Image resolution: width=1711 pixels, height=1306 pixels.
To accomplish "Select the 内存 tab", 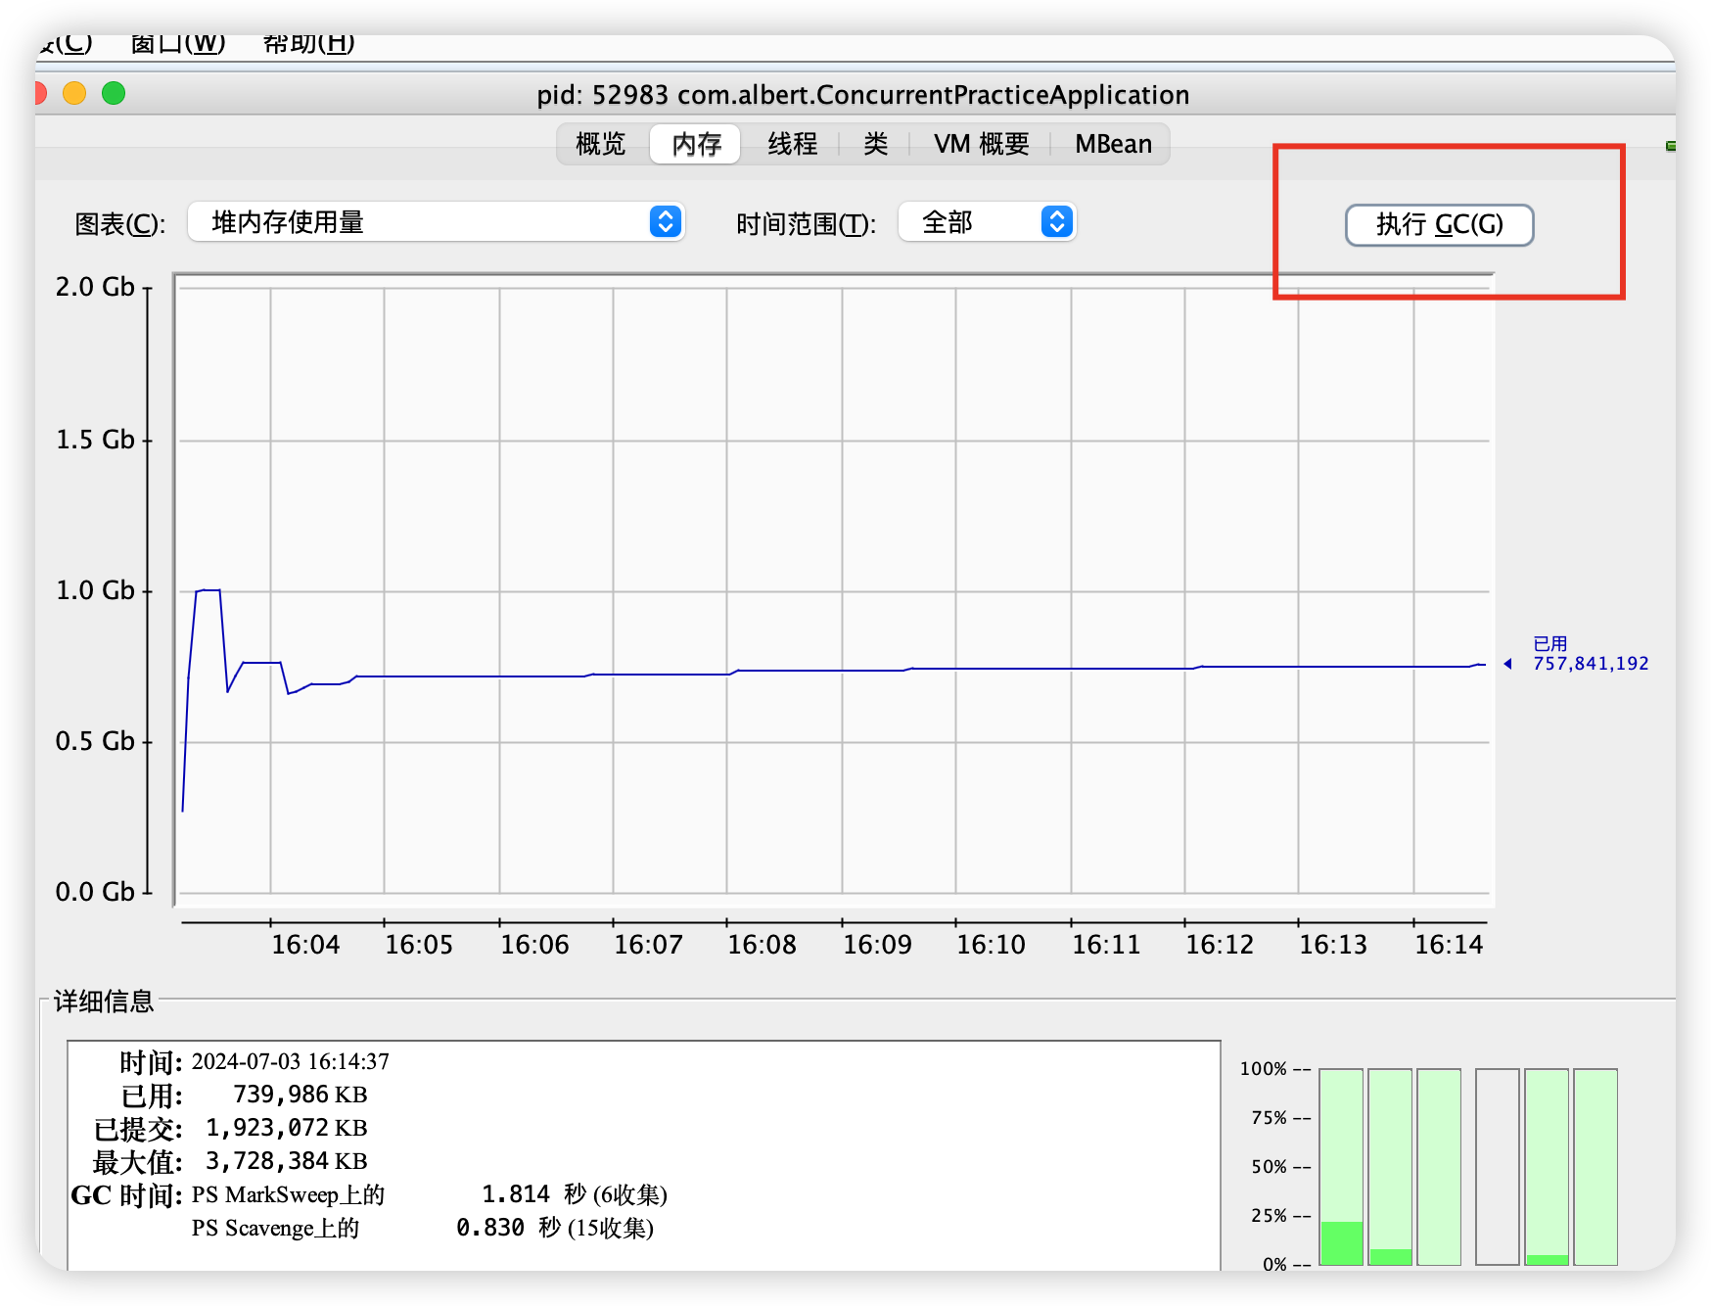I will (x=696, y=144).
